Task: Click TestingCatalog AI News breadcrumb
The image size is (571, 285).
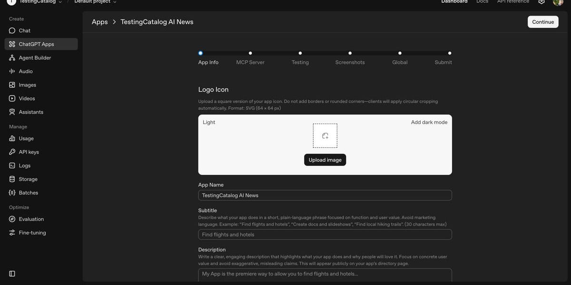Action: [x=157, y=22]
